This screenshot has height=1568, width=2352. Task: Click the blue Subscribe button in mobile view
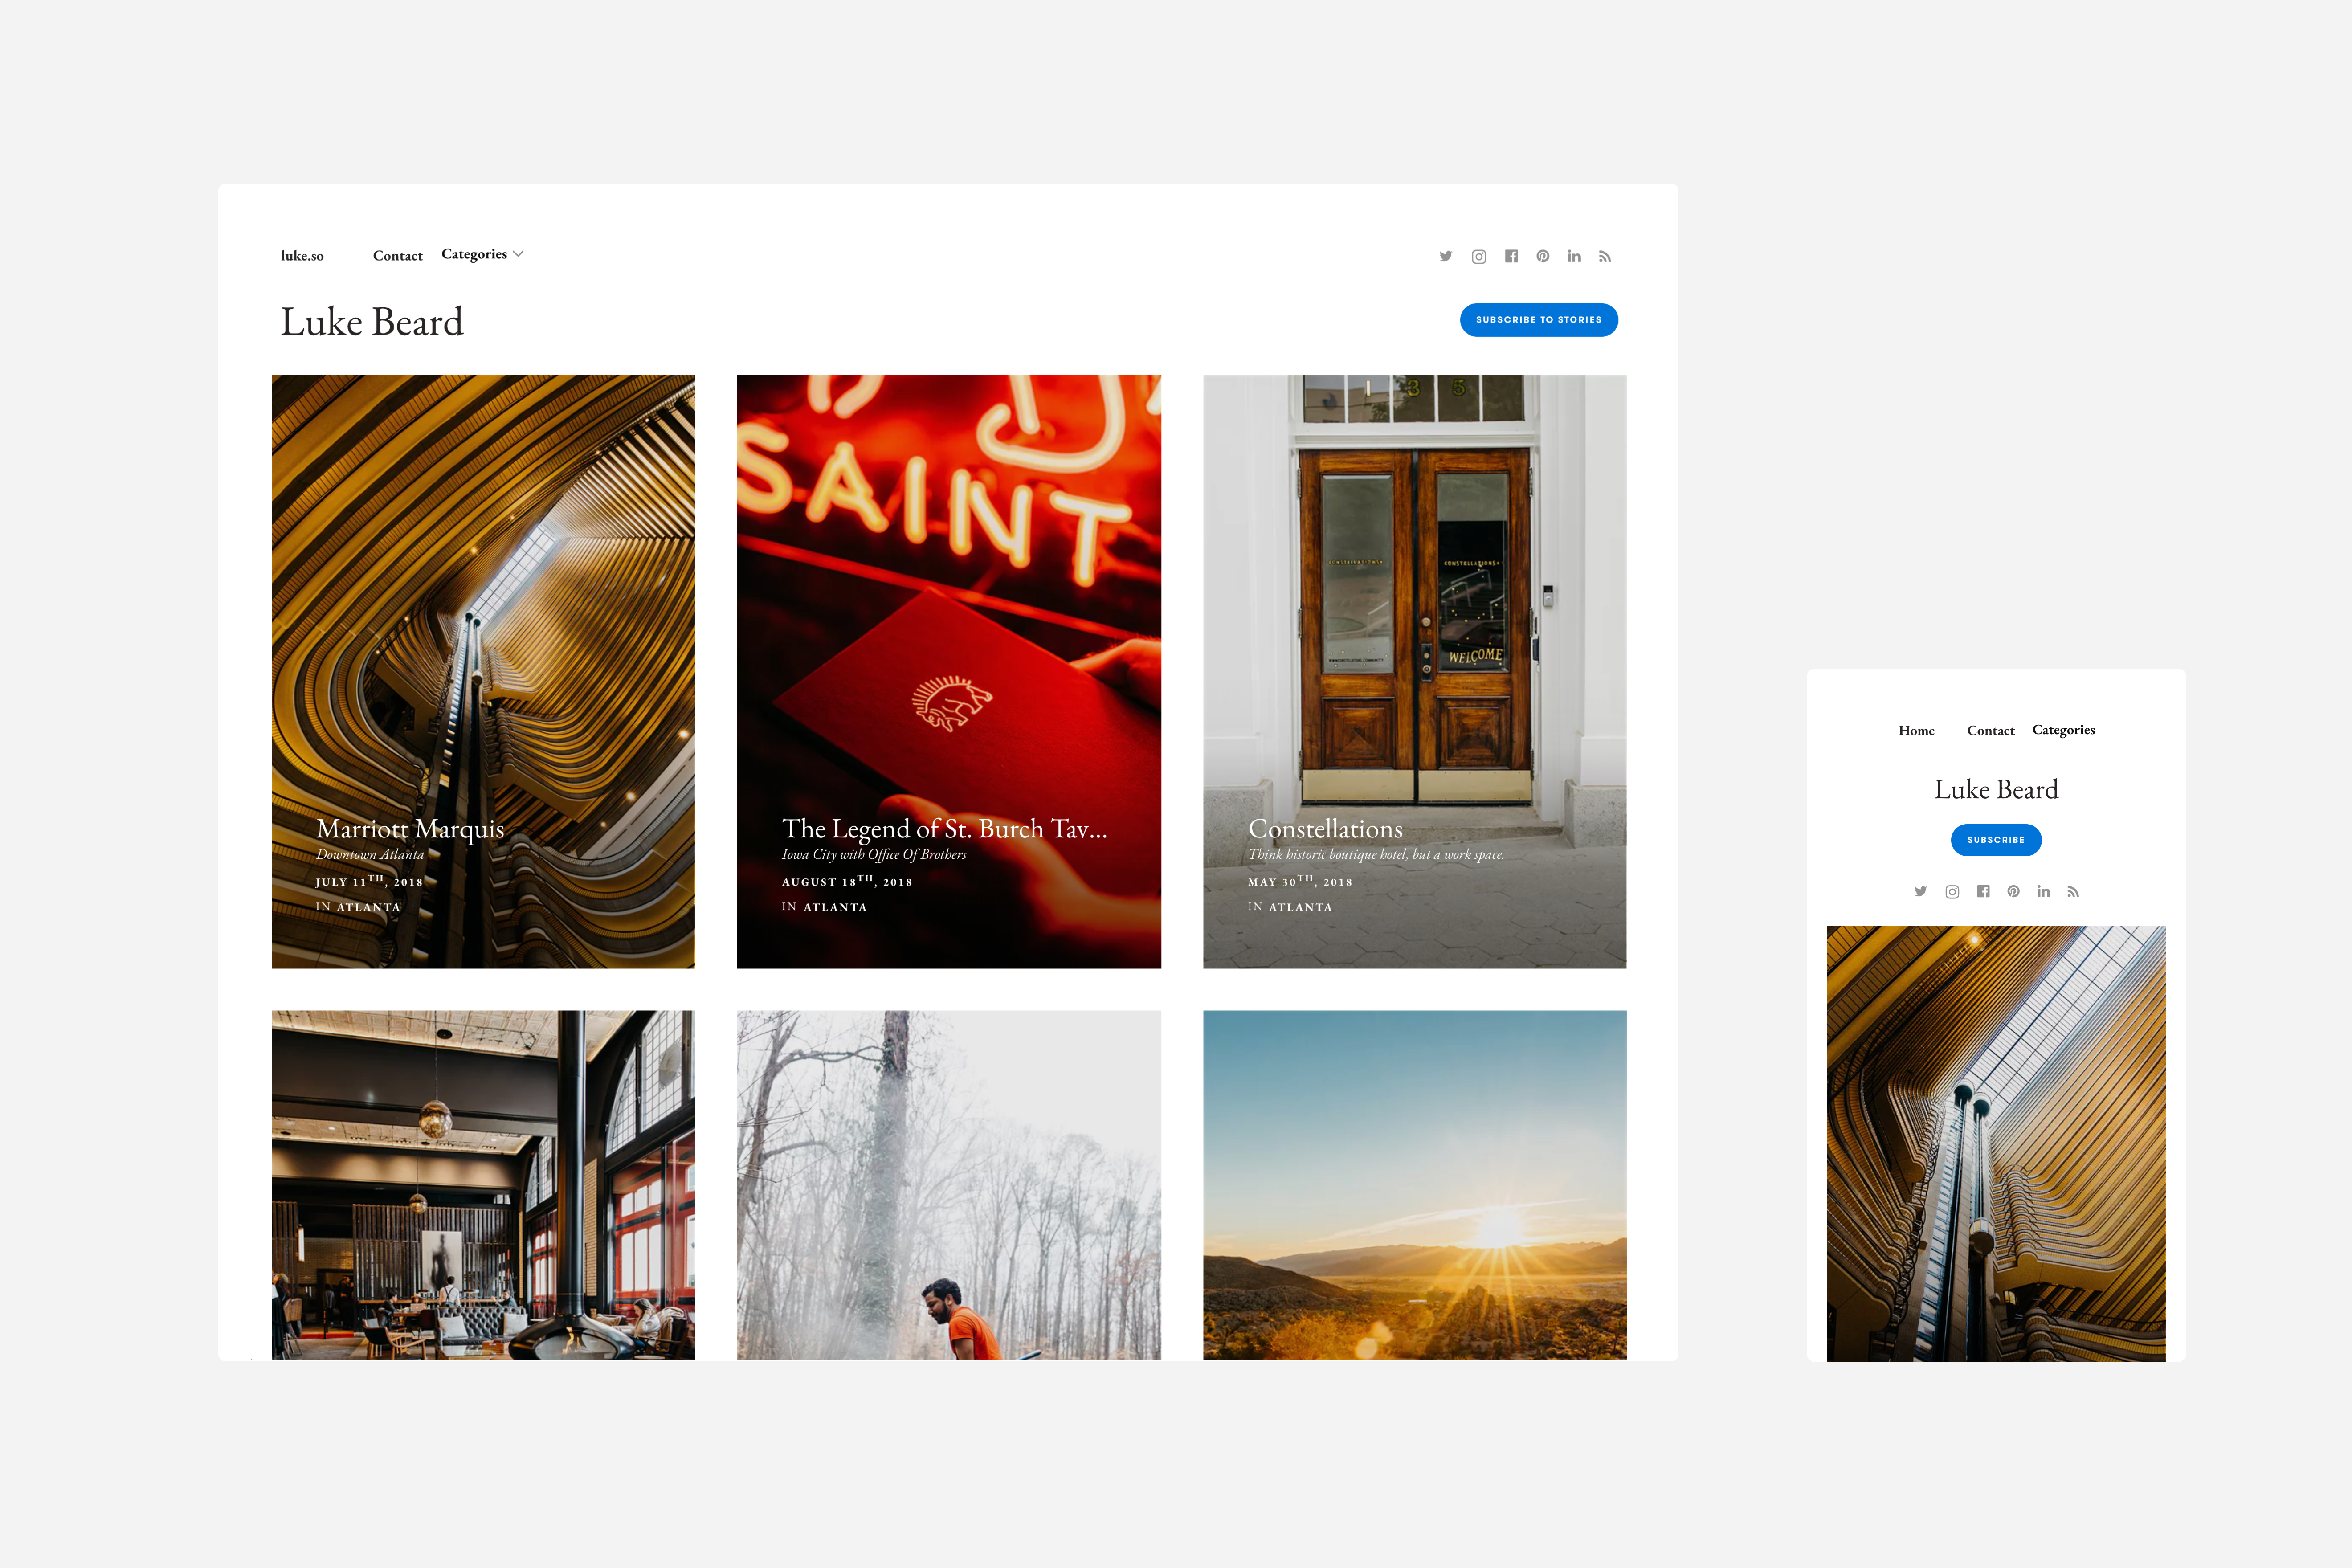[1996, 840]
